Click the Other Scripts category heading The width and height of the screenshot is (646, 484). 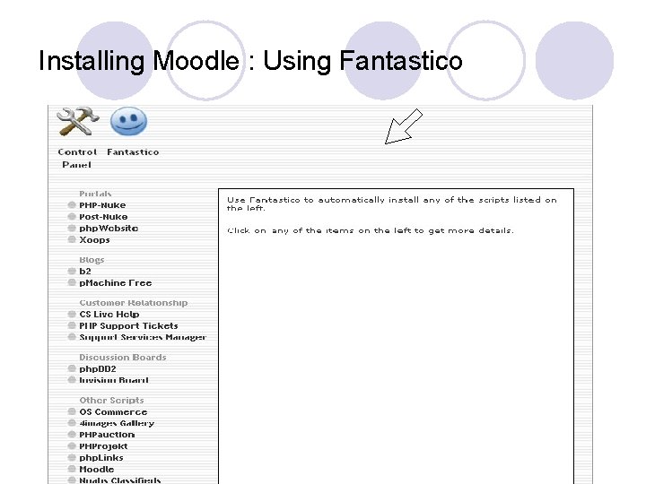point(111,400)
